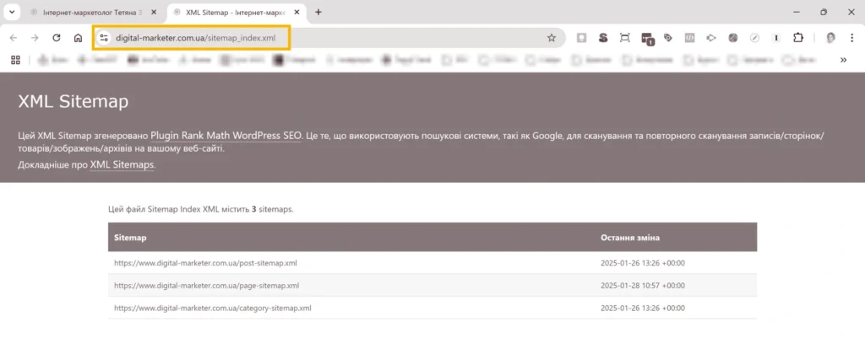Open the page-sitemap.xml link

click(x=206, y=286)
